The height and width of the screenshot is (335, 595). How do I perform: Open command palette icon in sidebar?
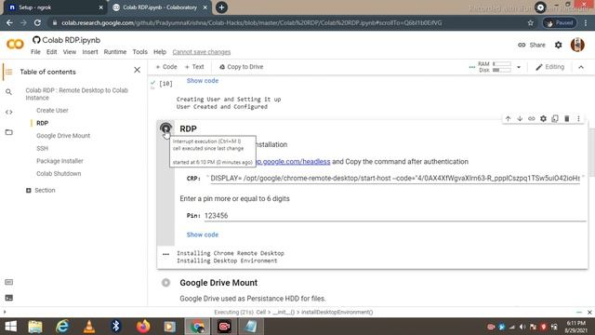8,282
